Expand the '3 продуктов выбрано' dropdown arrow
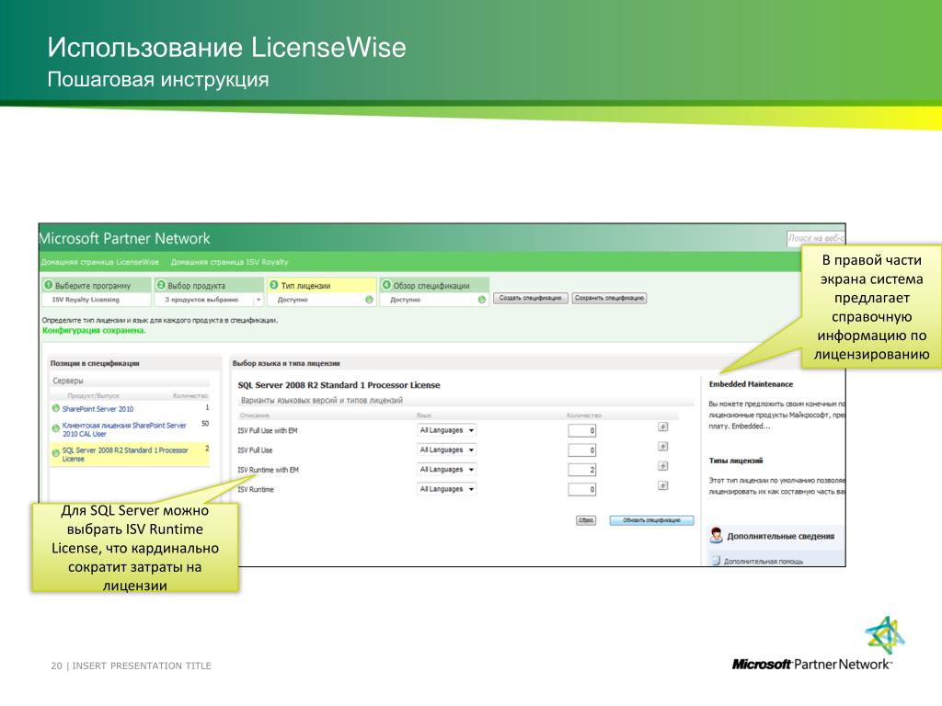Screen dimensions: 942x706 point(258,300)
